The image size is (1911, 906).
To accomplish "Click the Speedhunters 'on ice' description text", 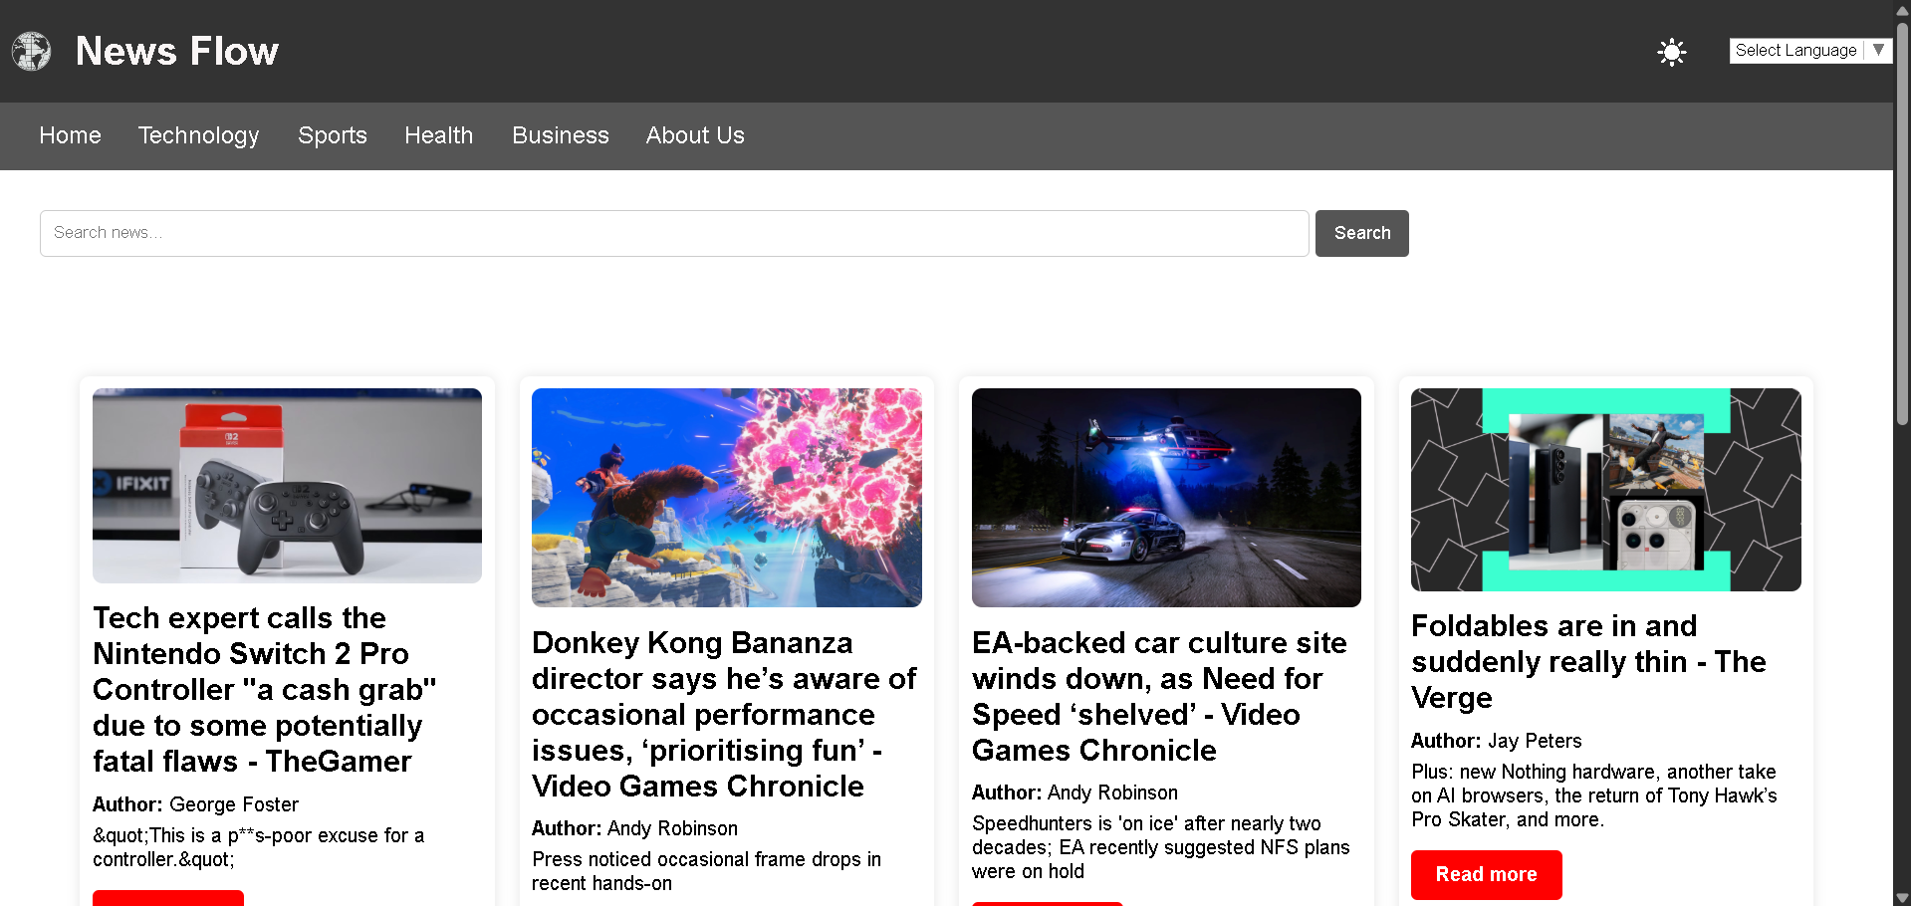I will [x=1161, y=847].
